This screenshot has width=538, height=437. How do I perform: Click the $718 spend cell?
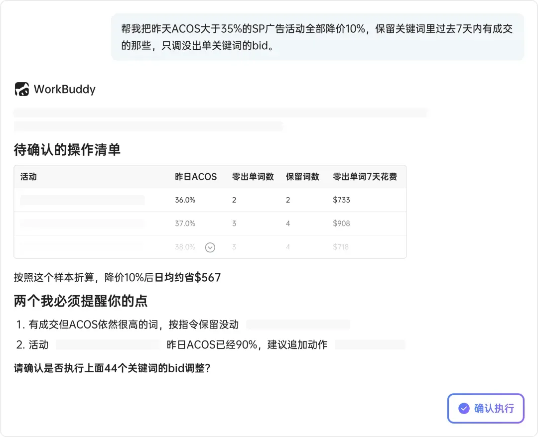coord(341,247)
